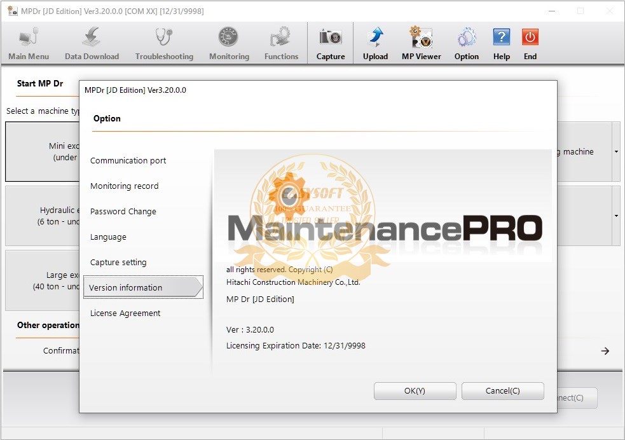Click 'Hitachi Construction Machinery Co.,Ltd.' text
The height and width of the screenshot is (440, 625).
point(293,282)
